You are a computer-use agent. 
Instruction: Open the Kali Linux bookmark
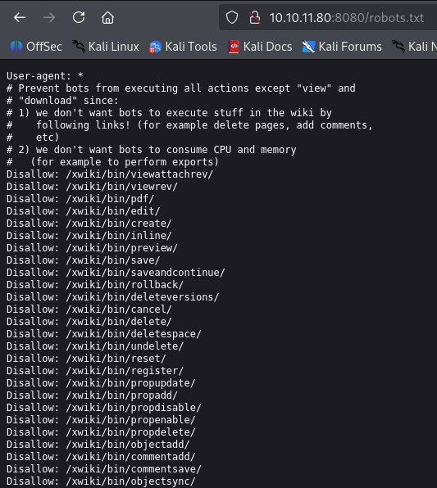tap(106, 47)
